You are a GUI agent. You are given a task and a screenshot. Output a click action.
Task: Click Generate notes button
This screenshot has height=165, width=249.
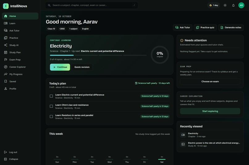tap(231, 27)
